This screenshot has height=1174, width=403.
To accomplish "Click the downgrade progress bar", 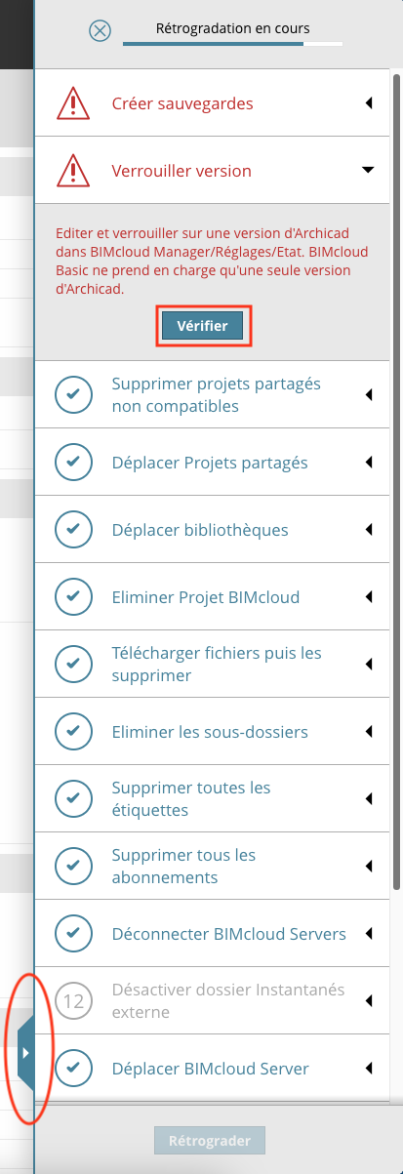I will coord(233,44).
